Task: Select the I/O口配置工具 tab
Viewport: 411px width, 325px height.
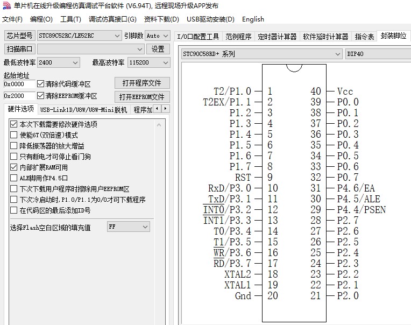Action: click(x=198, y=37)
